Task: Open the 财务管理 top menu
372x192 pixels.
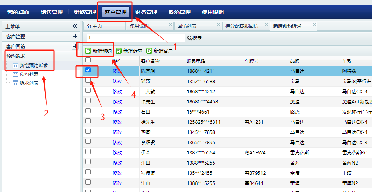Action: tap(146, 12)
